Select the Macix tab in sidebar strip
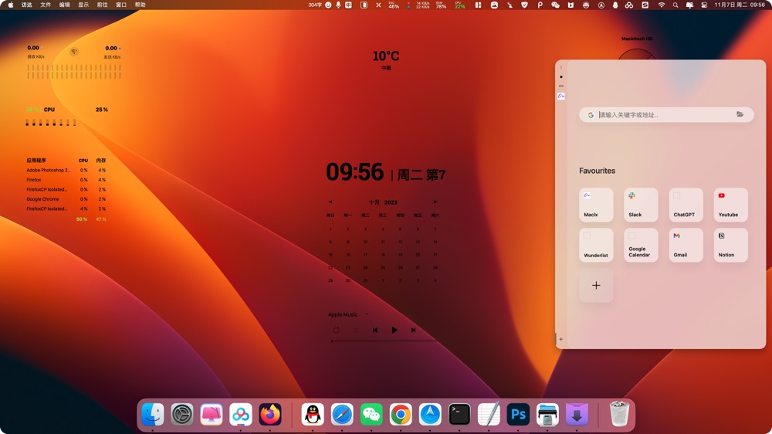Viewport: 772px width, 434px height. [561, 96]
